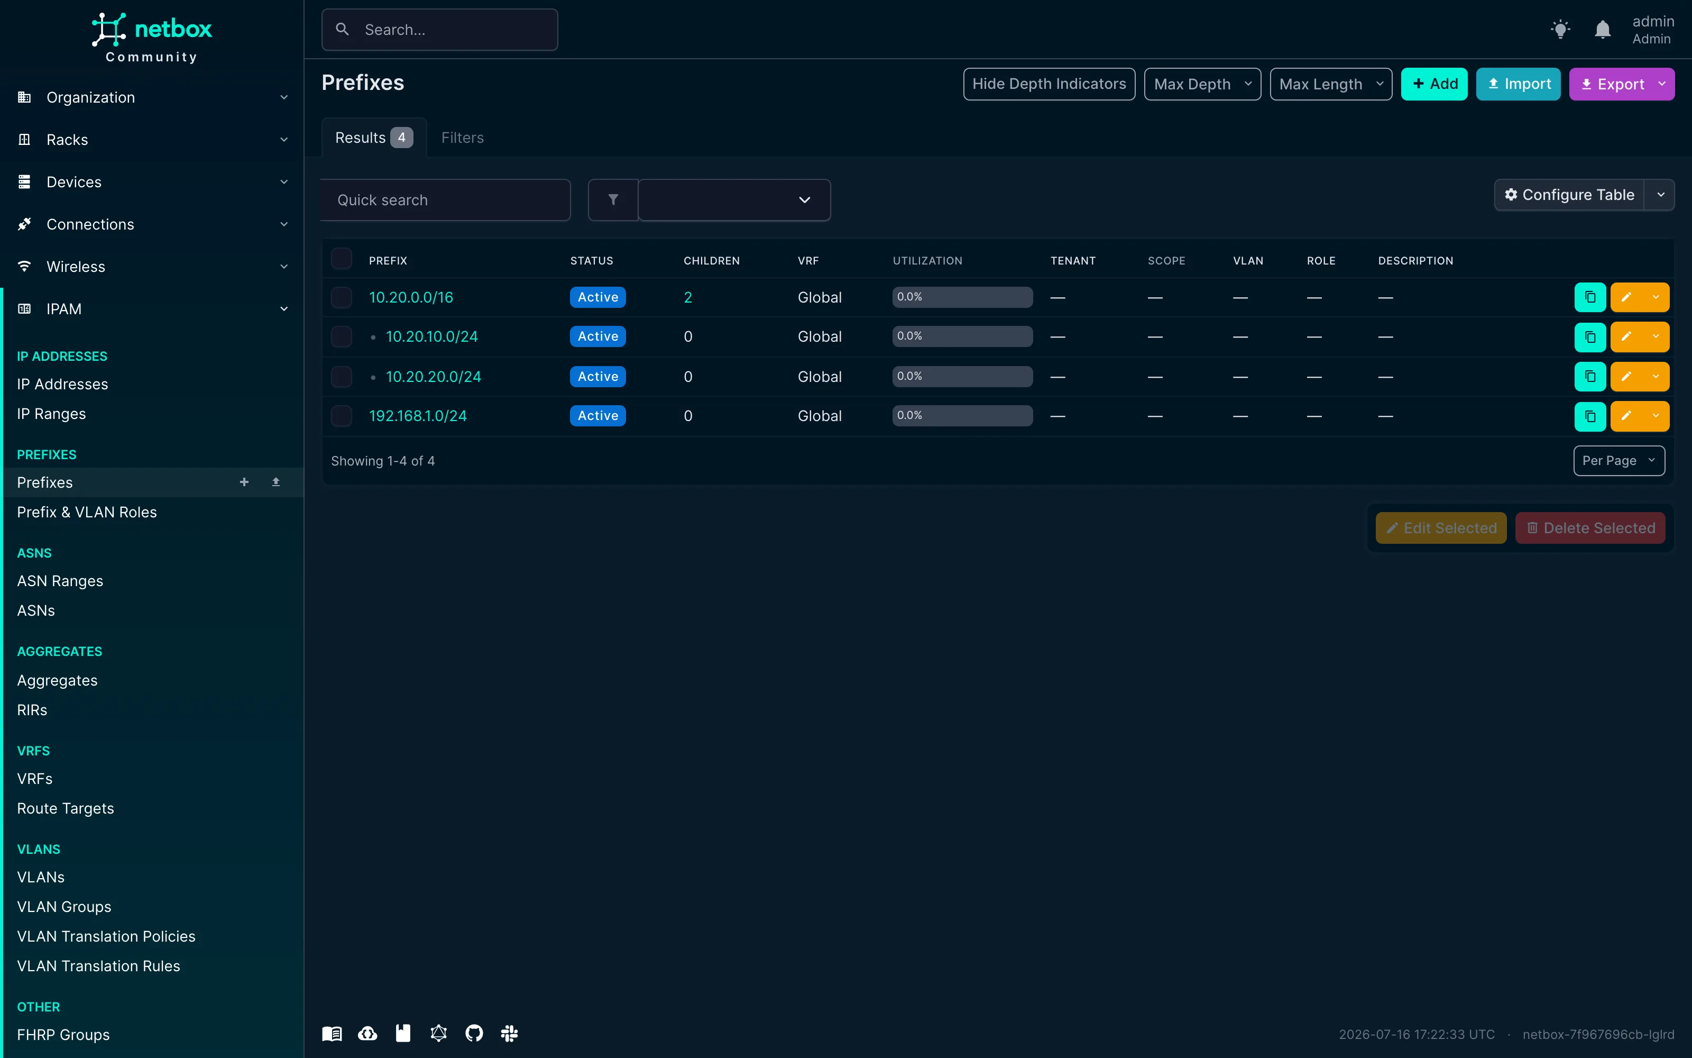Open the REST API cloud icon in footer
Viewport: 1692px width, 1058px height.
[368, 1034]
